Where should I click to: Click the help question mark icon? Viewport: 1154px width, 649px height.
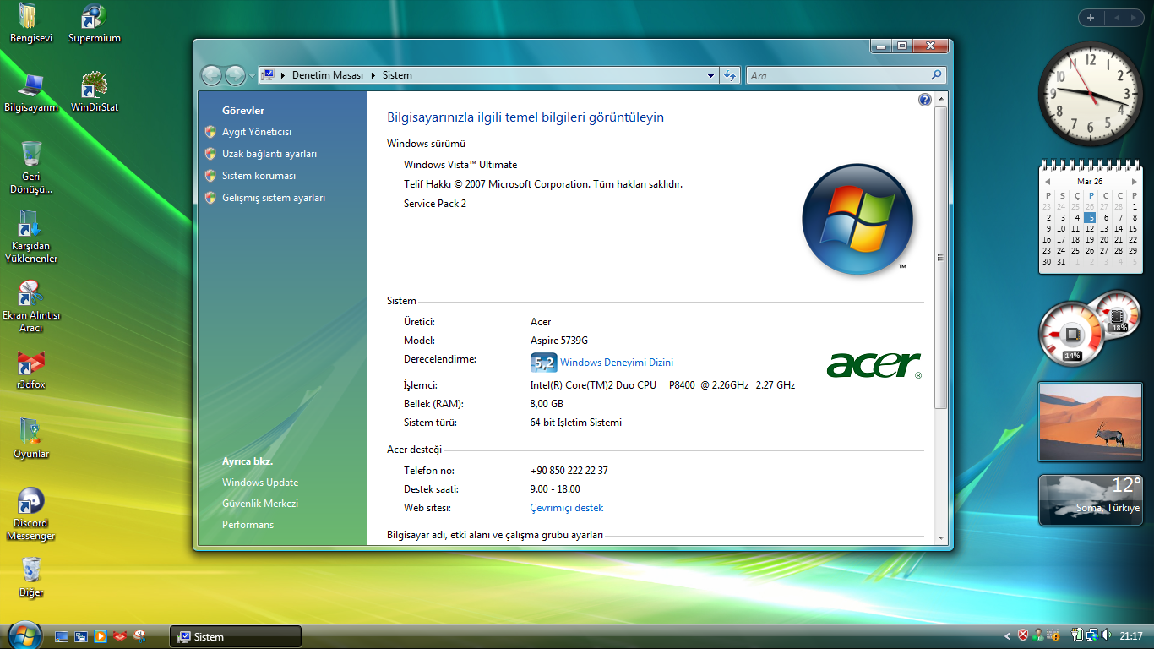click(x=924, y=100)
